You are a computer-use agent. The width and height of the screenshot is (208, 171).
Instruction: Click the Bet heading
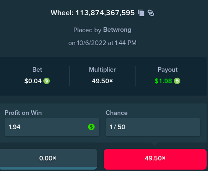pos(37,69)
